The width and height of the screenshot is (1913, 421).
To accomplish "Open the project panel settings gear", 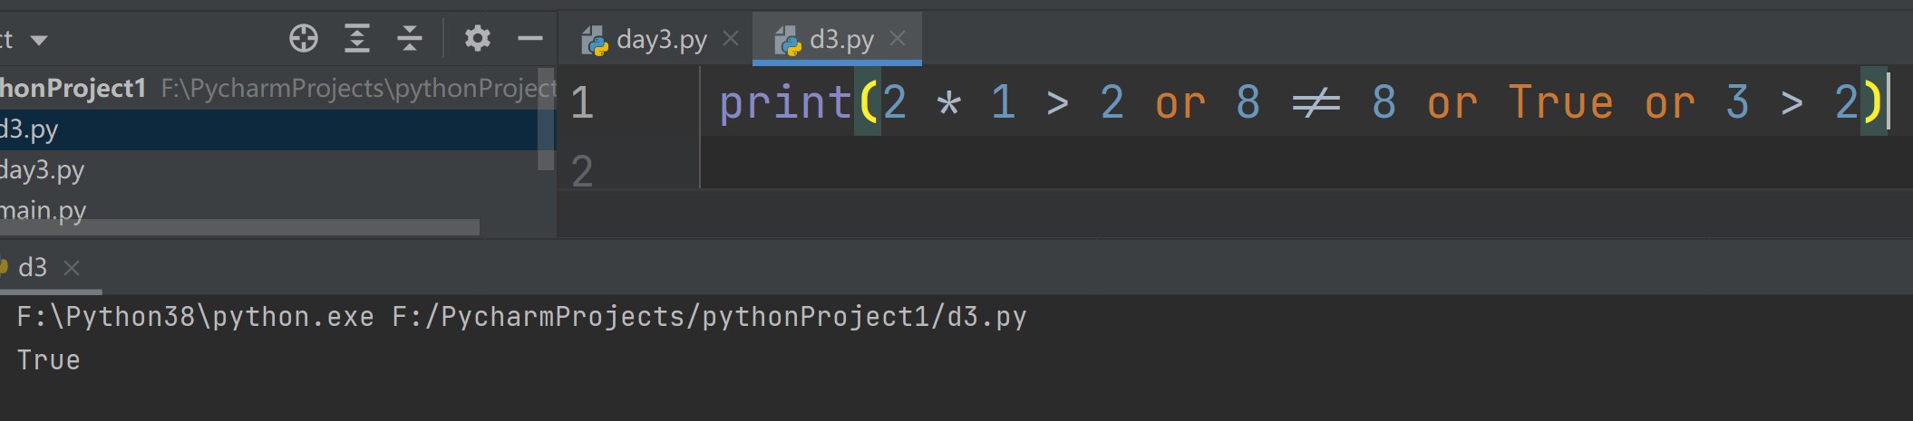I will (478, 39).
